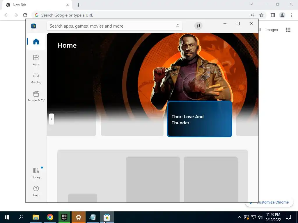Open volume control in system tray
The height and width of the screenshot is (223, 298).
pos(260,217)
